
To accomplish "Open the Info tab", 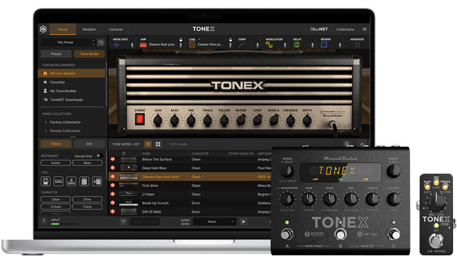I will coord(89,144).
